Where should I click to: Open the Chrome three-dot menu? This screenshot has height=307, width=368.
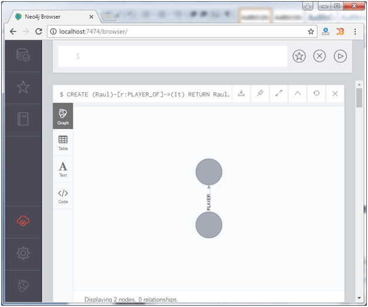(x=355, y=32)
